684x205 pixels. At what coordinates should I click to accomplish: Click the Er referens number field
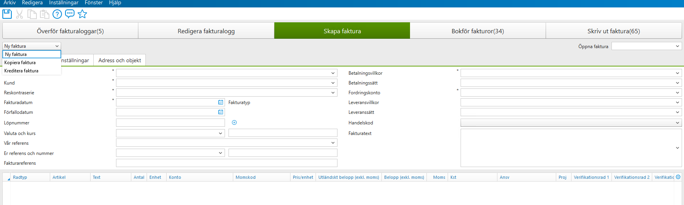pyautogui.click(x=283, y=153)
